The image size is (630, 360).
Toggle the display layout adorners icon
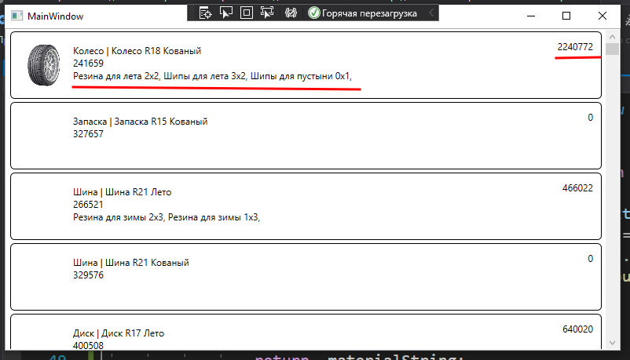pyautogui.click(x=247, y=13)
